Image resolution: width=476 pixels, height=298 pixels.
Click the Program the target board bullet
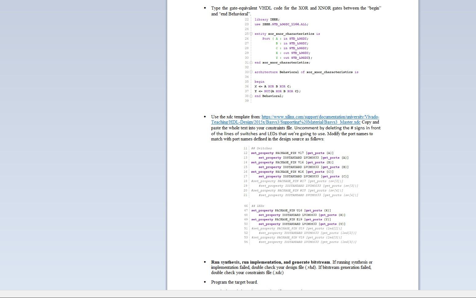coord(234,282)
